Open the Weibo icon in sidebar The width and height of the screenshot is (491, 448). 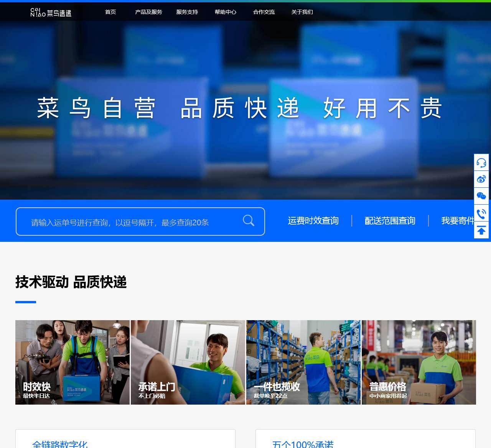[481, 179]
